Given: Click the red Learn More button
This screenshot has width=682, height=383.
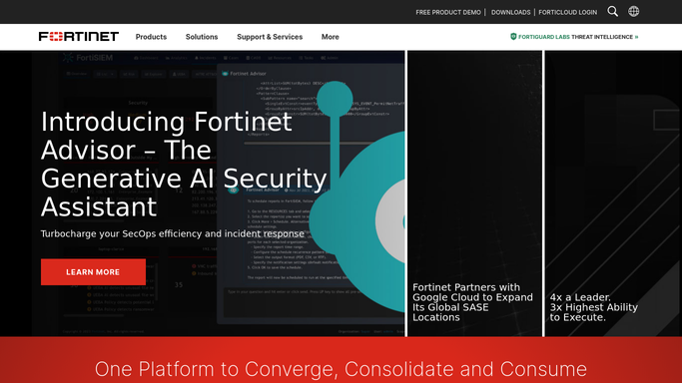Looking at the screenshot, I should click(93, 272).
